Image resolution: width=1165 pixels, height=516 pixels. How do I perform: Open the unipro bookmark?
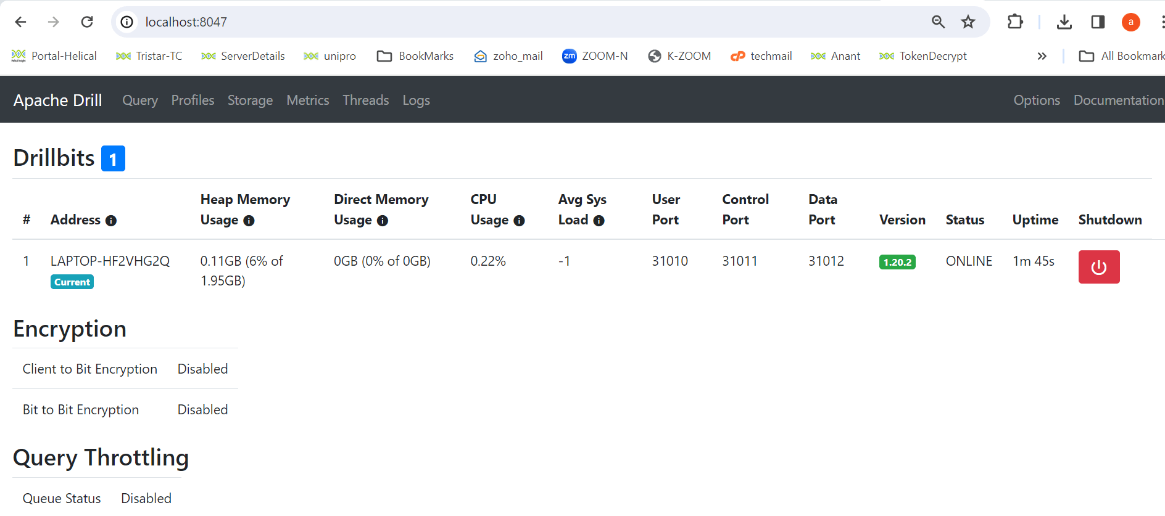click(330, 56)
